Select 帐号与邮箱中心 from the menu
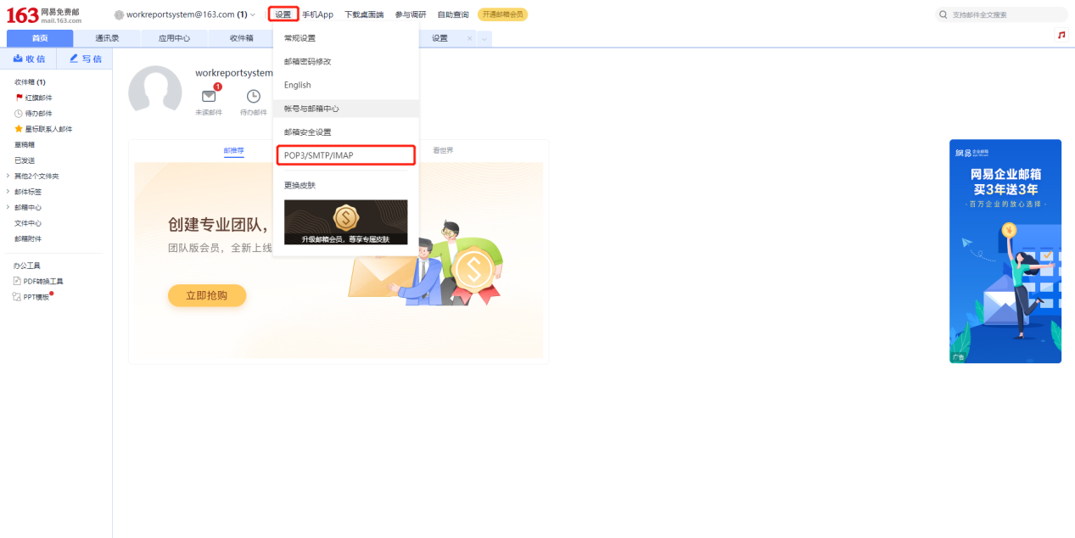Screen dimensions: 1075x538 pos(345,109)
